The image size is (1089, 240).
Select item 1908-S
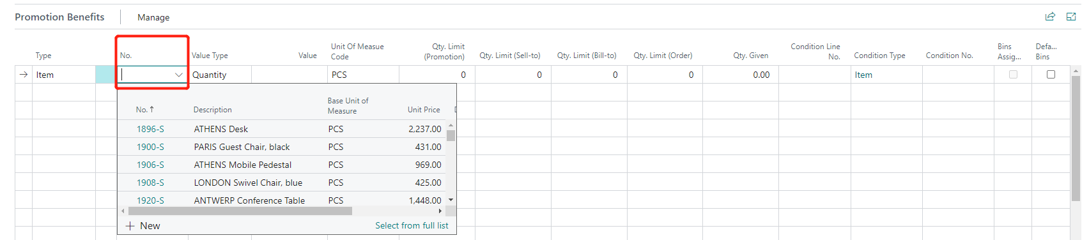[150, 183]
